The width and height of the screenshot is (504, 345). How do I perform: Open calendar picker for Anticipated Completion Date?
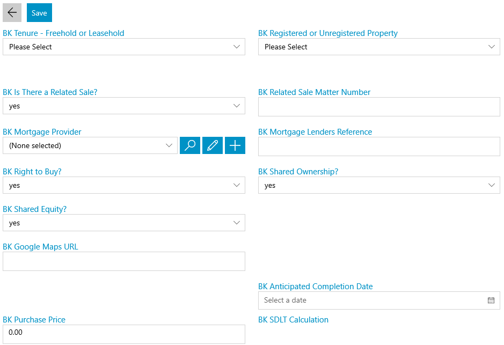pyautogui.click(x=491, y=300)
